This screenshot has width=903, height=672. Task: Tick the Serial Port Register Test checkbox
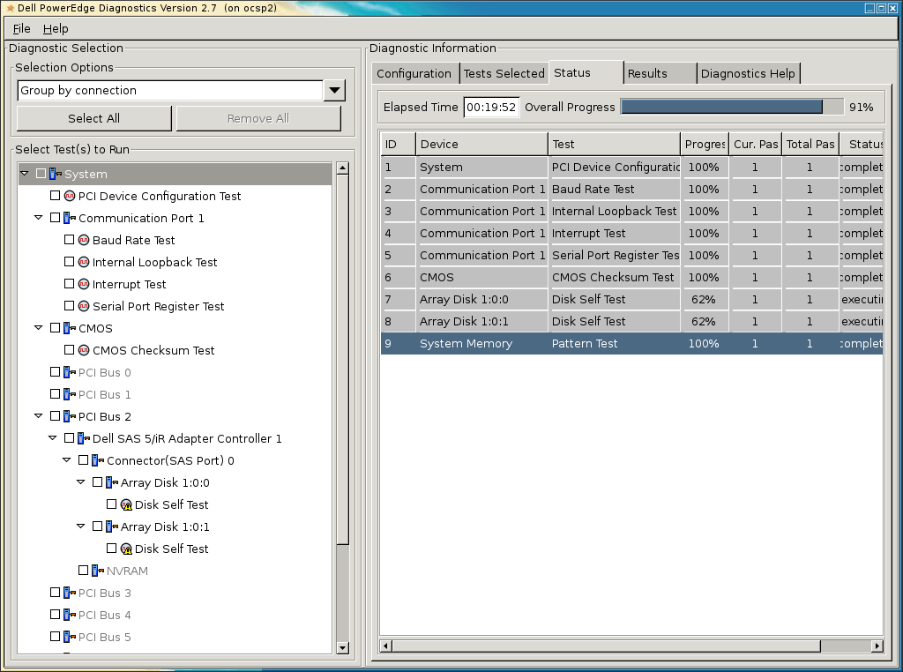tap(70, 306)
